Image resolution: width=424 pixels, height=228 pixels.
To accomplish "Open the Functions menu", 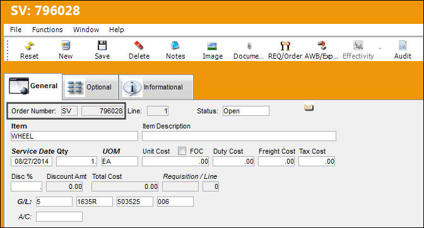I will [47, 30].
